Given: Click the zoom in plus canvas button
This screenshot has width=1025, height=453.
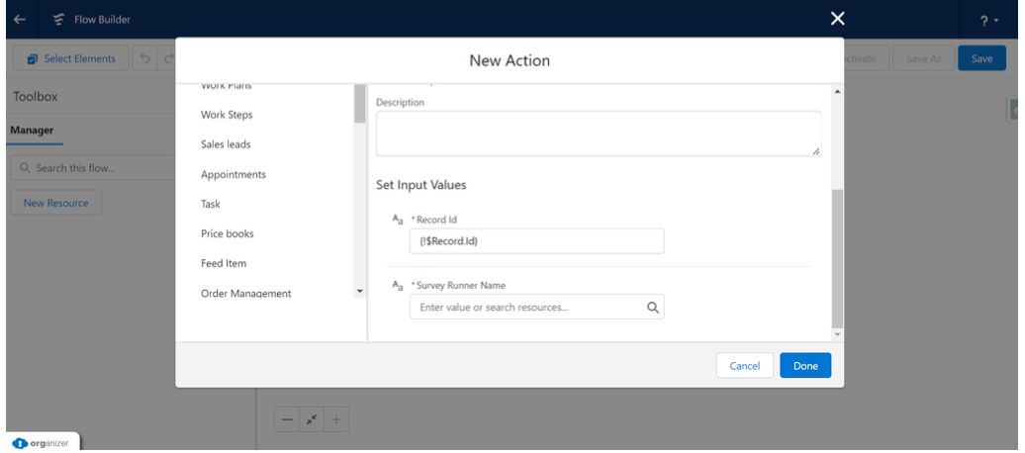Looking at the screenshot, I should pos(336,420).
